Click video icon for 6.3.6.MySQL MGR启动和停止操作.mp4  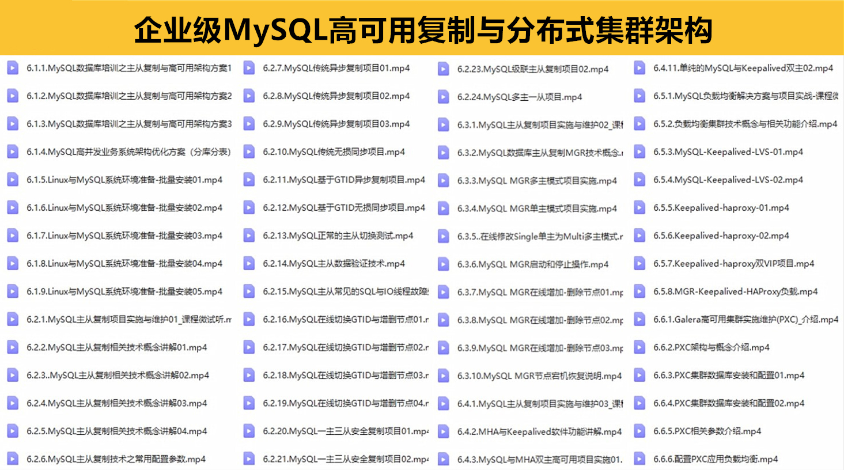coord(444,264)
